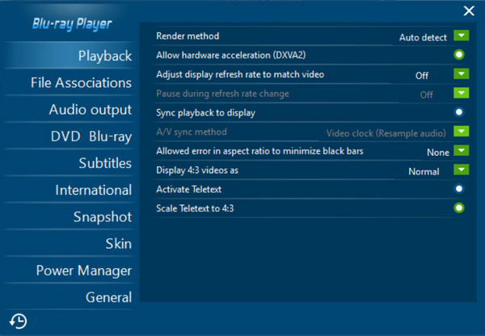Open Snapshot settings
The height and width of the screenshot is (336, 485).
[x=70, y=216]
